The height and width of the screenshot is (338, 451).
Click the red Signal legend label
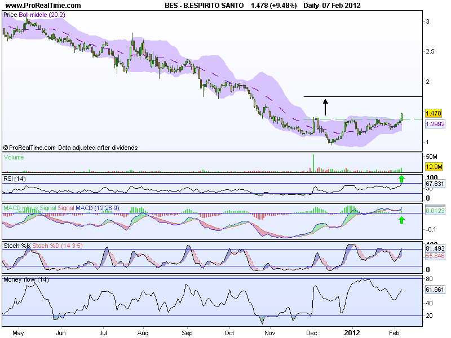click(x=66, y=208)
